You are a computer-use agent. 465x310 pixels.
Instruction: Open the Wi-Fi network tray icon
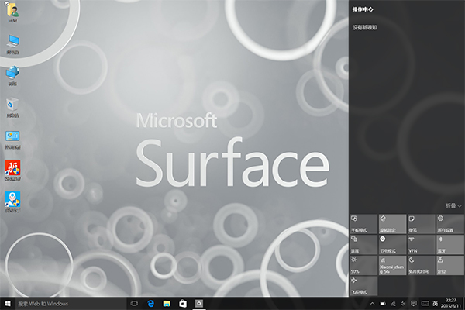point(393,304)
